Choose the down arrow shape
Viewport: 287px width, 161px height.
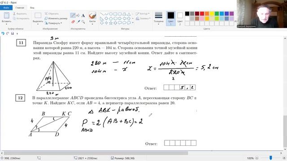click(x=102, y=23)
